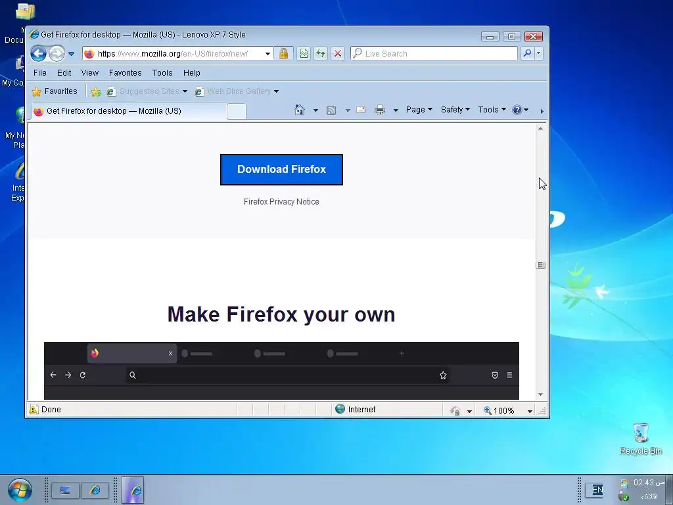Click scrollbar down arrow

[x=541, y=395]
